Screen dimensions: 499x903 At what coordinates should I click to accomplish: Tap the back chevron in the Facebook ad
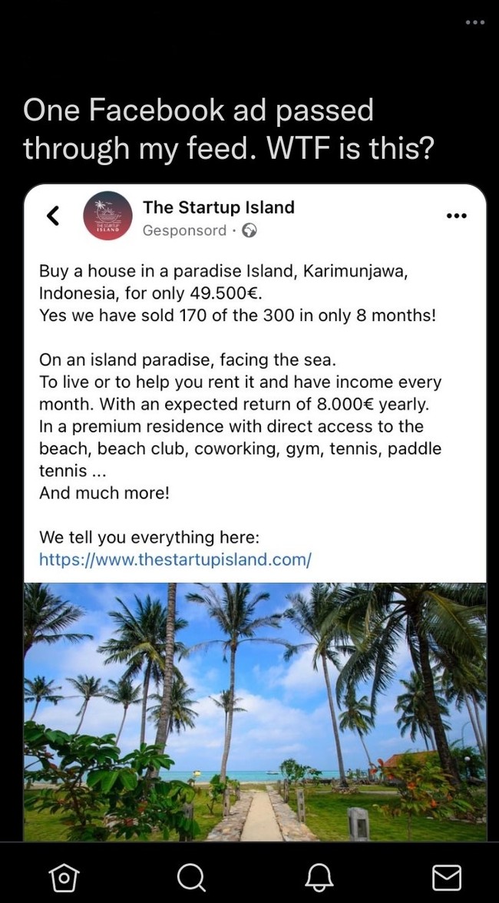(x=53, y=216)
